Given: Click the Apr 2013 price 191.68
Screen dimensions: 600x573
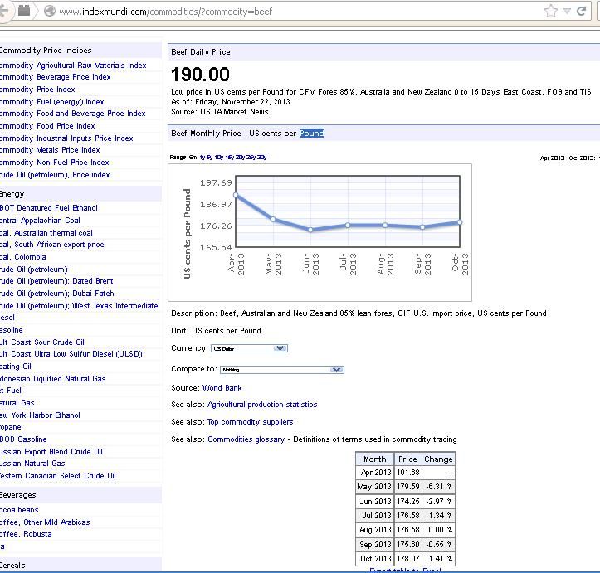Looking at the screenshot, I should tap(408, 473).
